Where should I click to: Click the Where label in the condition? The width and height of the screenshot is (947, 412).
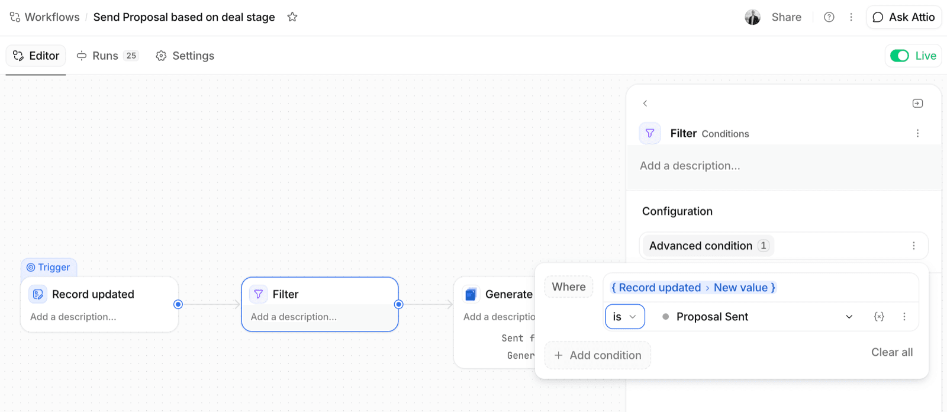pyautogui.click(x=569, y=287)
